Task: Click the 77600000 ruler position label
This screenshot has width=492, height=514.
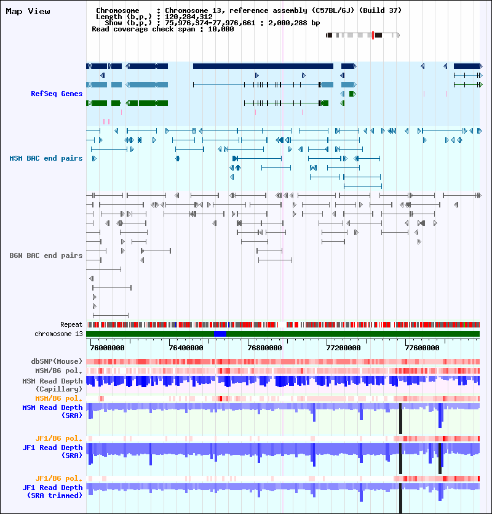Action: (422, 348)
